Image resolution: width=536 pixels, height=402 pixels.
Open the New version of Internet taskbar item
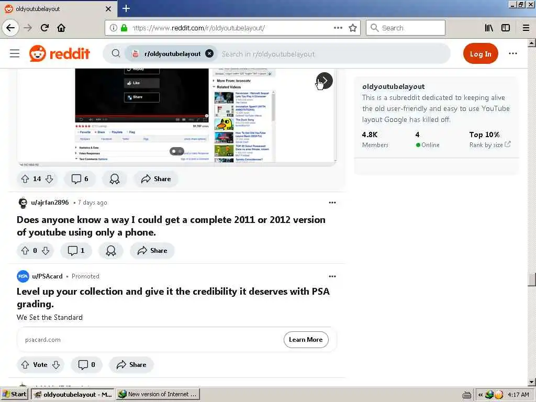pyautogui.click(x=157, y=394)
